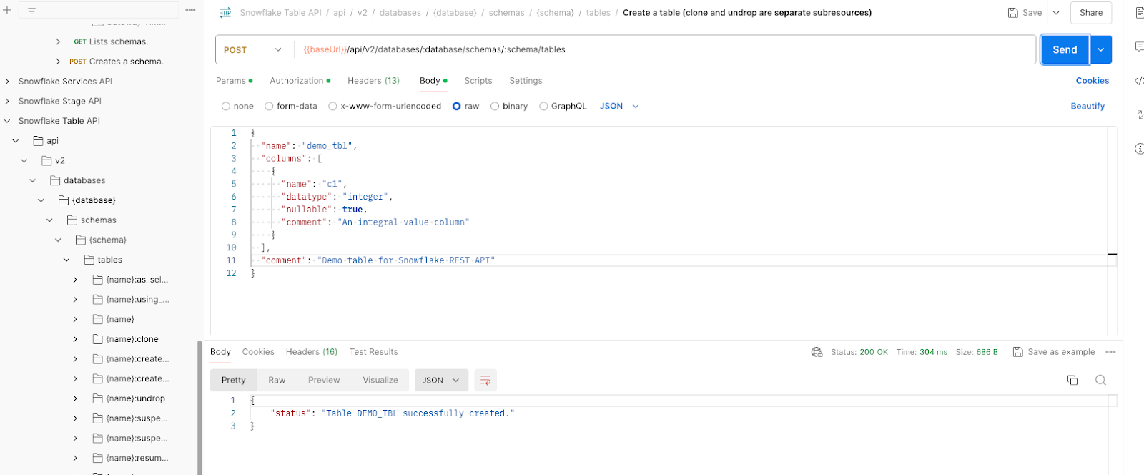Click the network globe icon beside Status
The height and width of the screenshot is (475, 1144).
click(x=817, y=352)
